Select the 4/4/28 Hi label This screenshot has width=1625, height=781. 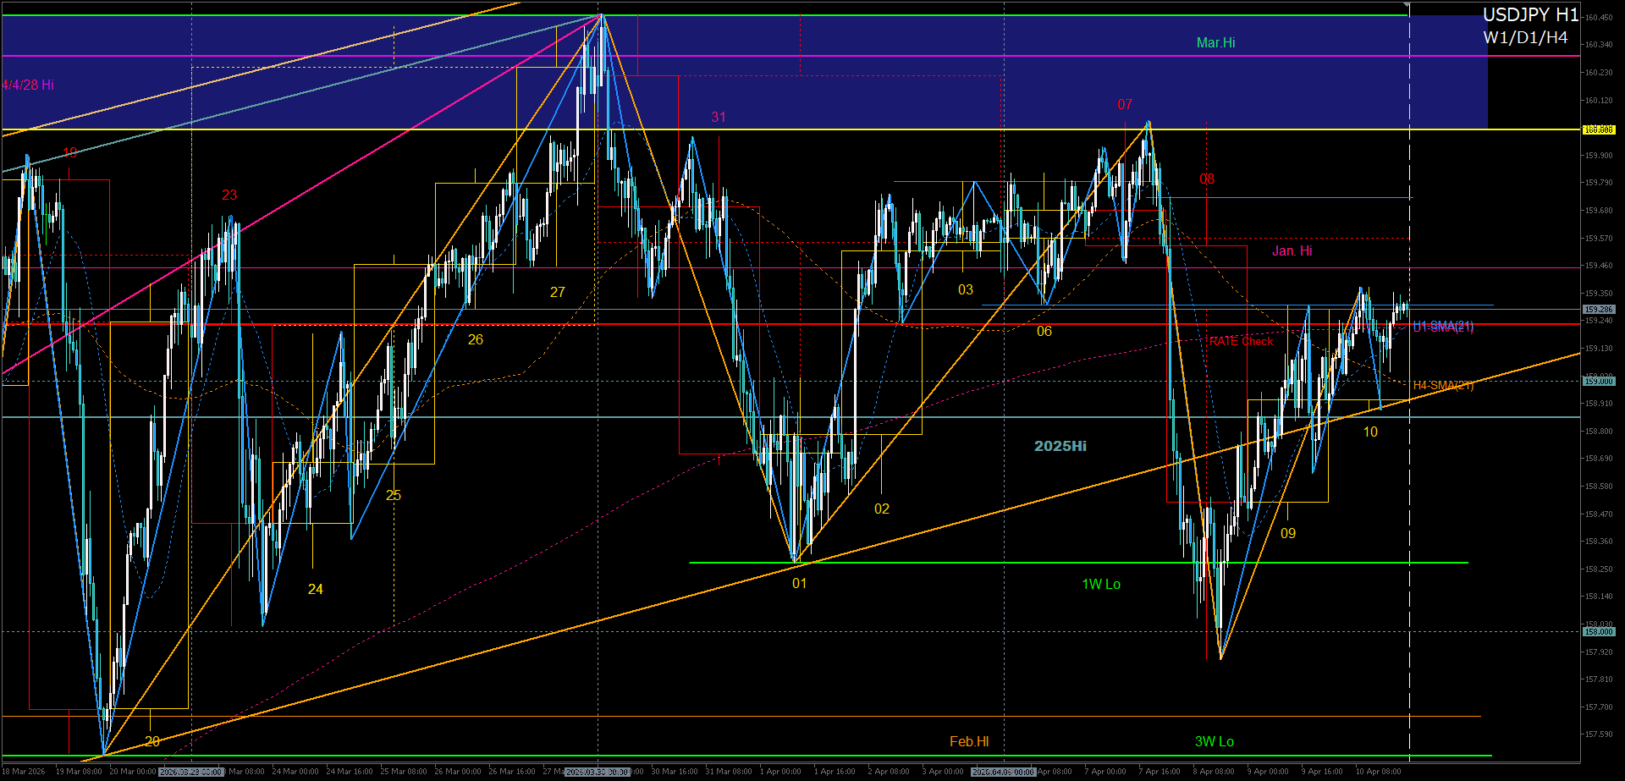click(x=28, y=85)
